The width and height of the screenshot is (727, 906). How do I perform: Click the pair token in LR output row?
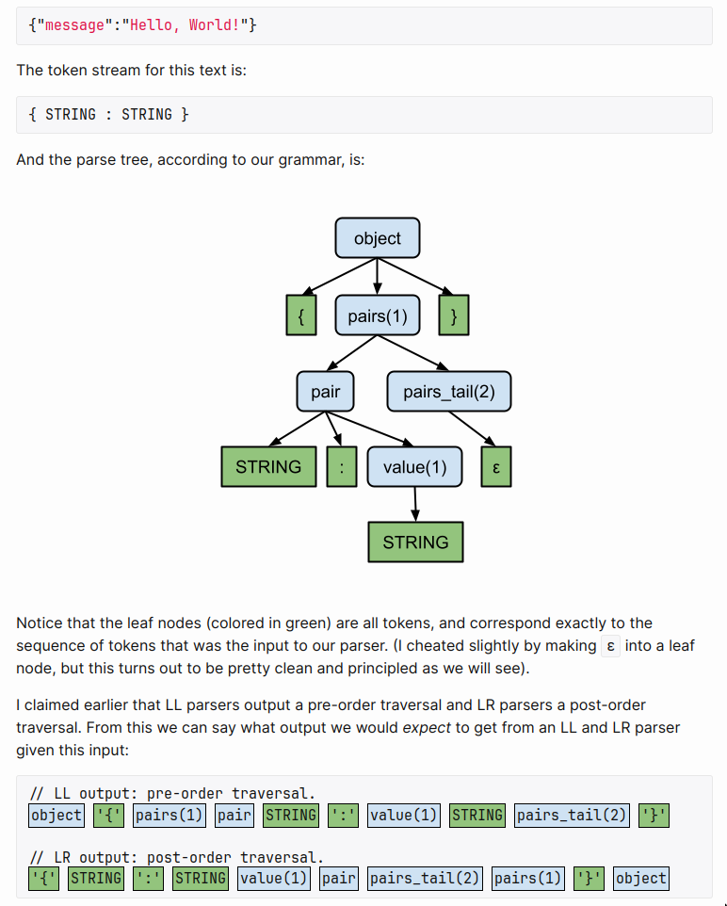[x=337, y=879]
